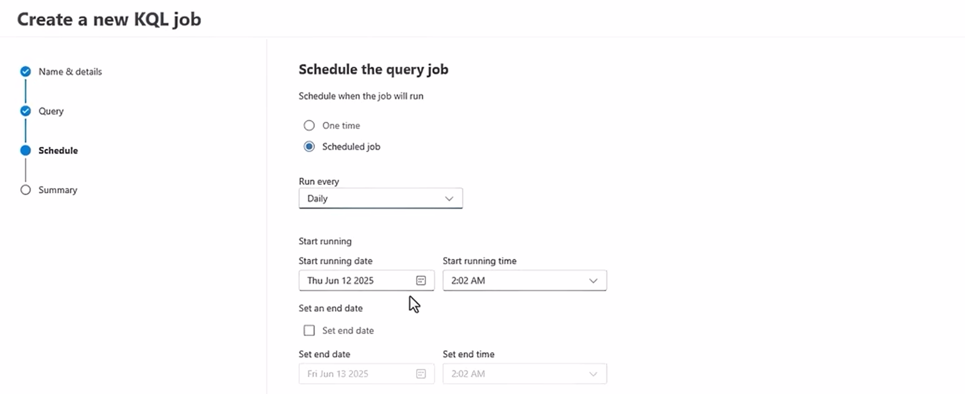
Task: Click the Summary step empty circle icon
Action: [26, 190]
